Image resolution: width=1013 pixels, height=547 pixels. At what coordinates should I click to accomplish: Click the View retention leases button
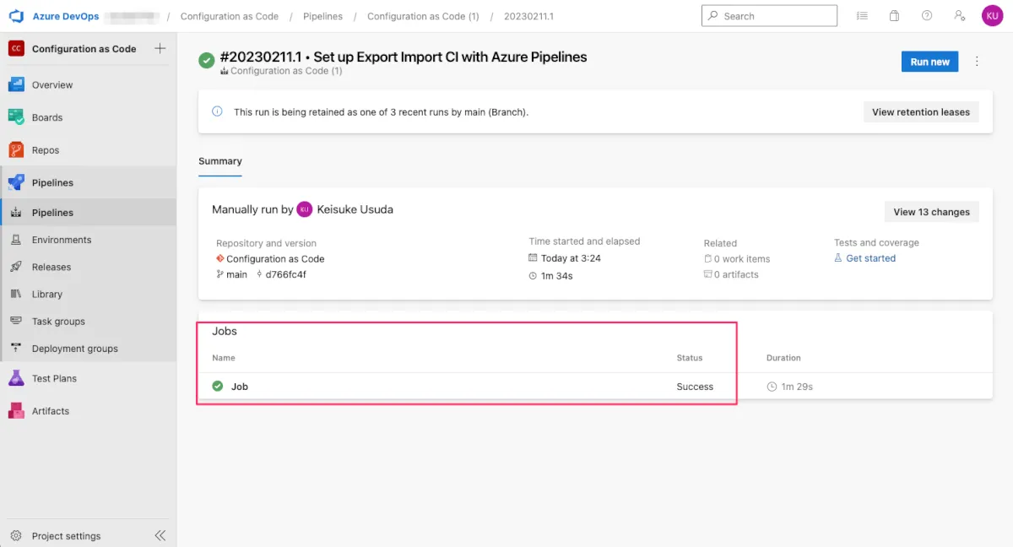click(x=920, y=111)
